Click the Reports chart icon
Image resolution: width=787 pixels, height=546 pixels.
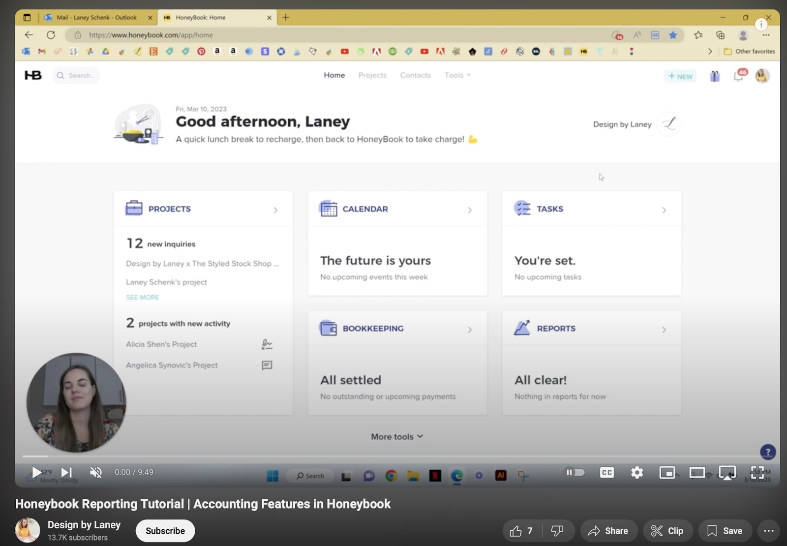click(x=522, y=328)
